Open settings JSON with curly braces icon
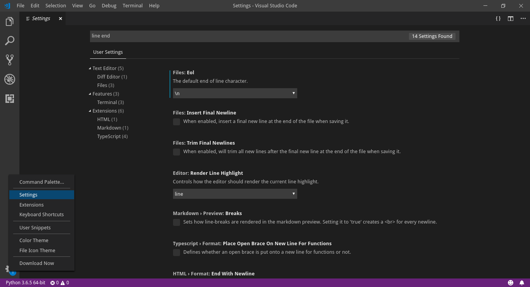The image size is (530, 287). (498, 19)
